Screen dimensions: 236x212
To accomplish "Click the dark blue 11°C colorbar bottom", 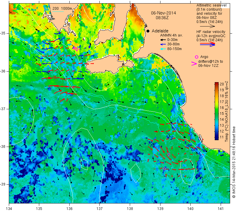I will click(x=217, y=138).
